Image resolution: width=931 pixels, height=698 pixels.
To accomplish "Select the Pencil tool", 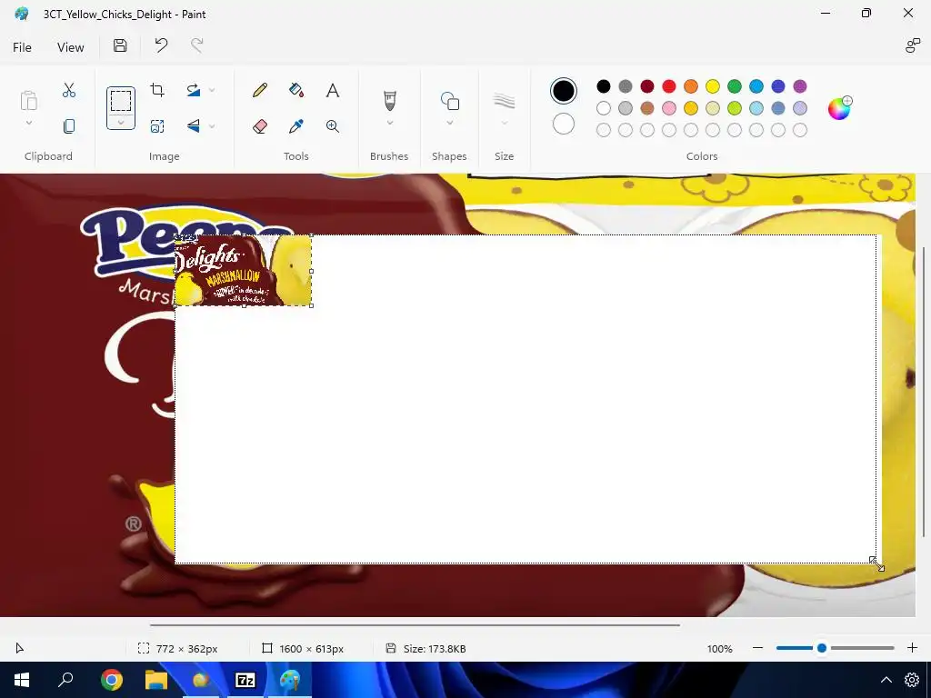I will coord(260,90).
